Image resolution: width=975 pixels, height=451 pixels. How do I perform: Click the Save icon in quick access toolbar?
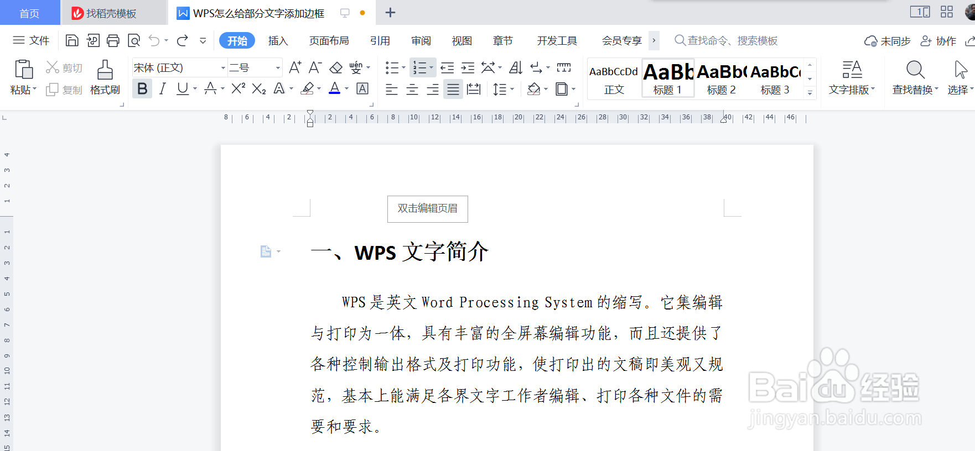72,40
